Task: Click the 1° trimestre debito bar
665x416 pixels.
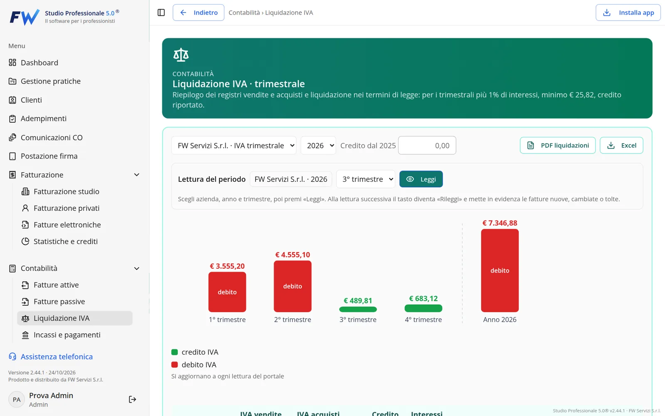Action: click(227, 292)
